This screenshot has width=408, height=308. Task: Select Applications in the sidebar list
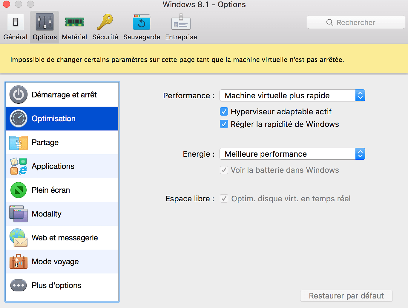[53, 166]
